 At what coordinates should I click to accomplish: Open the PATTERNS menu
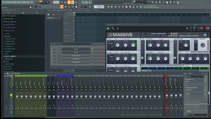point(14,2)
